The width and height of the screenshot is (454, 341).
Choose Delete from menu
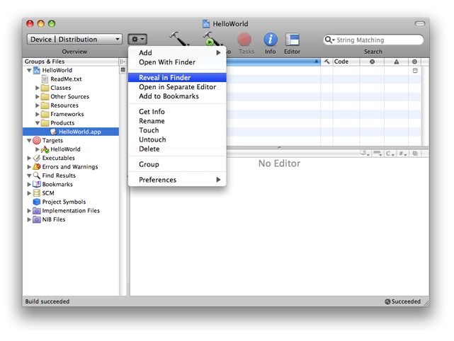pos(177,149)
